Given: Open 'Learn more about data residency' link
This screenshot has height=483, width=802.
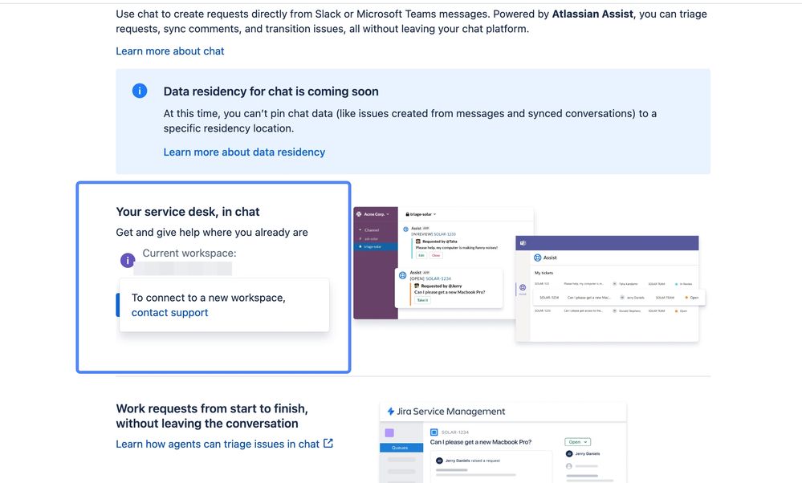Looking at the screenshot, I should pyautogui.click(x=244, y=152).
